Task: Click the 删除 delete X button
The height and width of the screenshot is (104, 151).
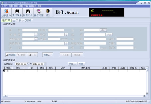Action: [21, 55]
